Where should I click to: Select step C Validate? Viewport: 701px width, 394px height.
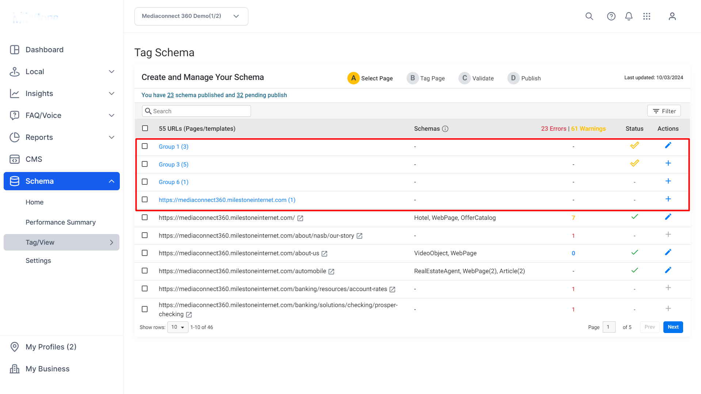(x=476, y=78)
